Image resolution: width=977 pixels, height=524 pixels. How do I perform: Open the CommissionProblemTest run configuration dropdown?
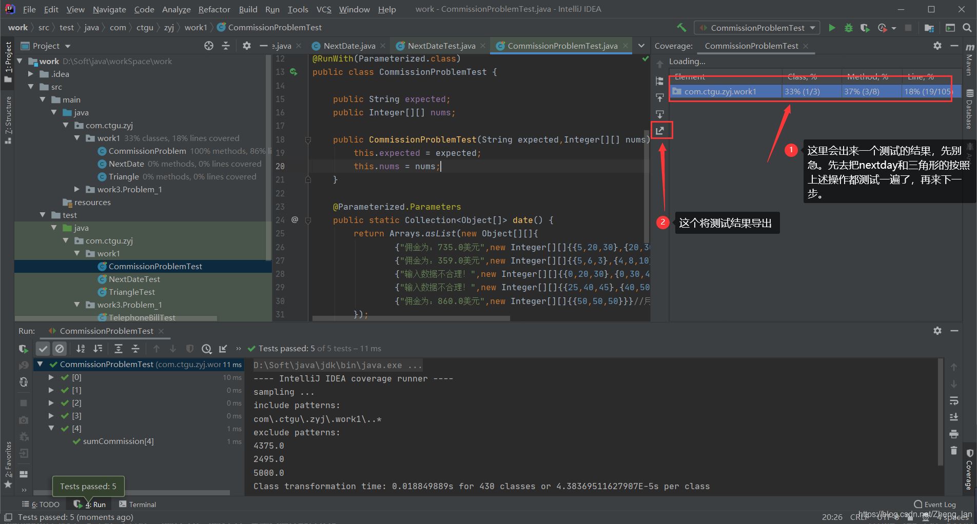click(x=757, y=28)
